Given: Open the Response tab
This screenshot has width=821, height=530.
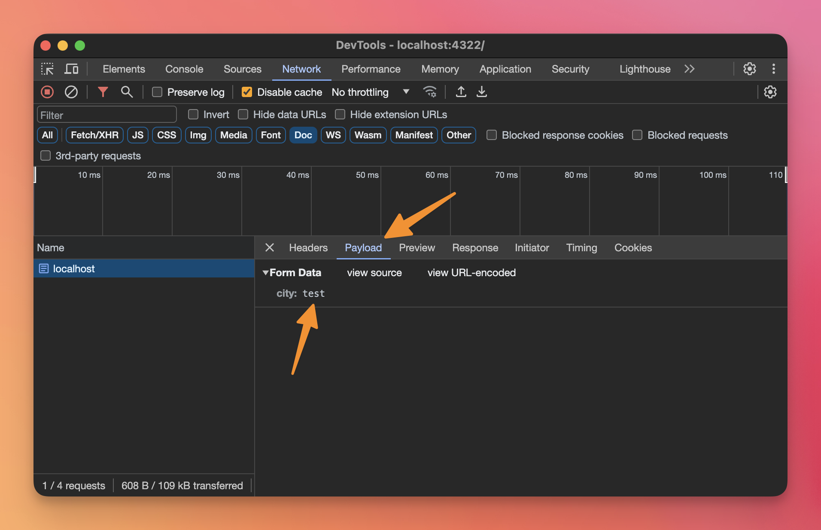Looking at the screenshot, I should (x=475, y=248).
